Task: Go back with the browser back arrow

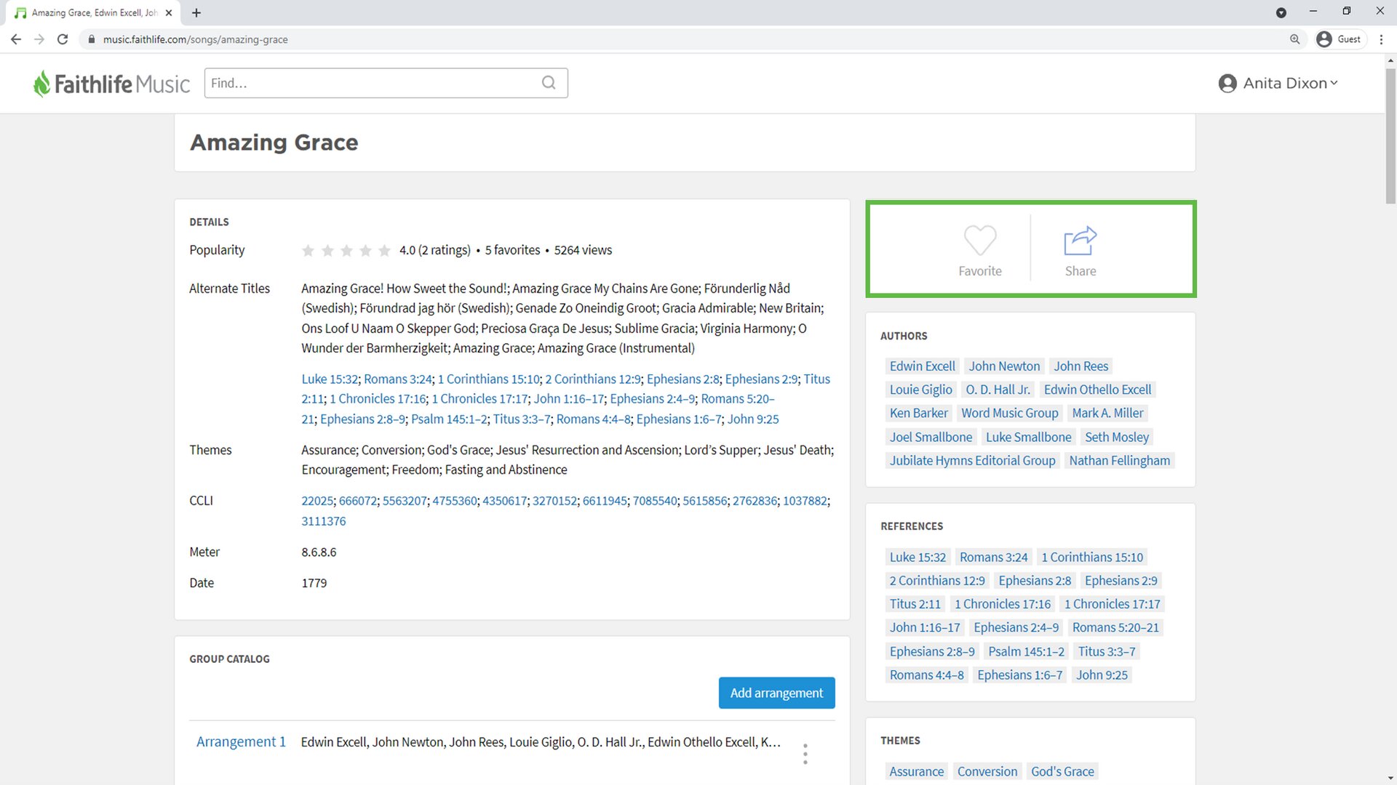Action: click(x=16, y=39)
